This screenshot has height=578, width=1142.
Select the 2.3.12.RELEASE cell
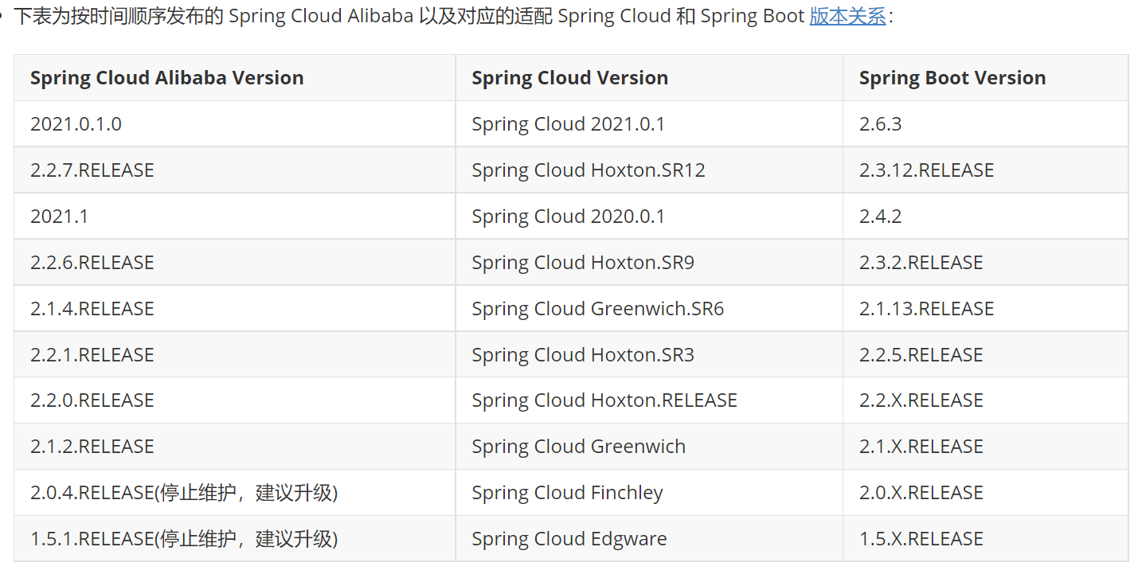[x=985, y=170]
